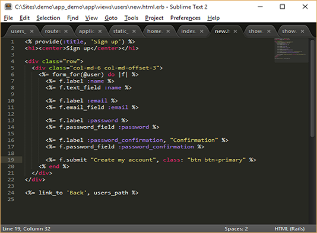317x233 pixels.
Task: Open the File menu
Action: coord(8,18)
